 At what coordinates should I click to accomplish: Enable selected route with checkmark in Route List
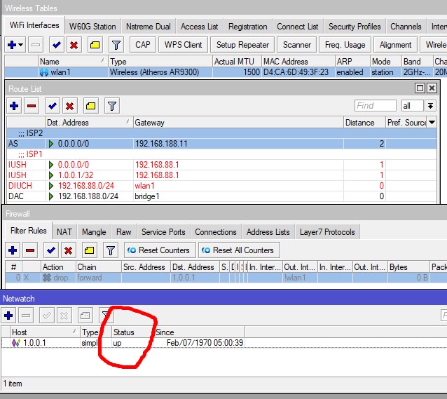(x=52, y=106)
